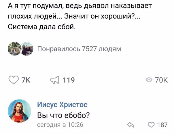Viewport: 174px width, 134px height.
Task: Visit the Иисус Христос profile name
Action: tap(62, 105)
